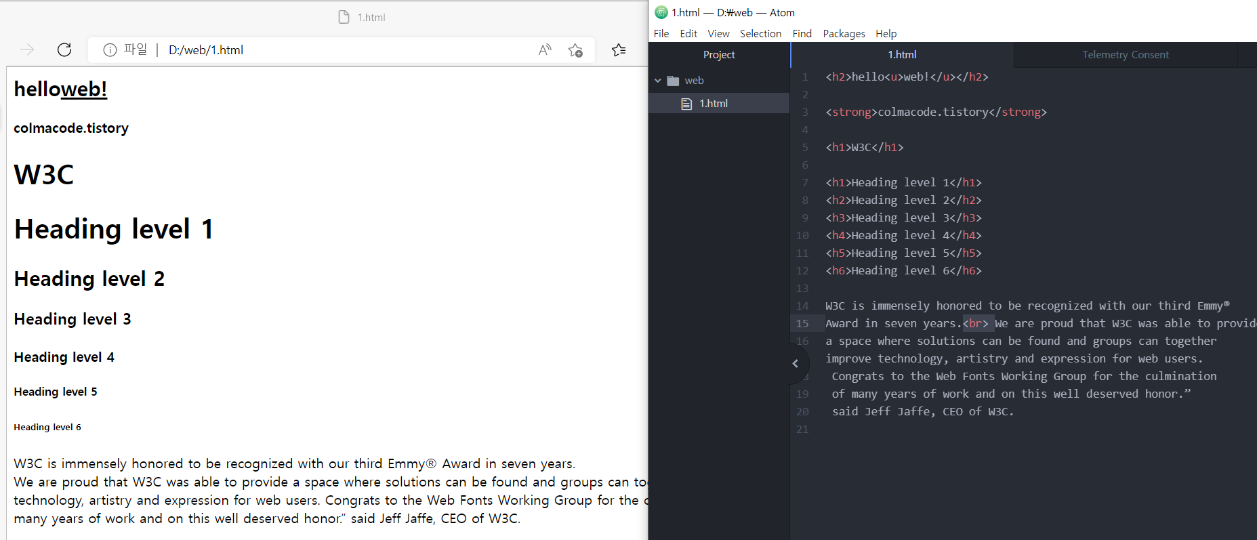The width and height of the screenshot is (1257, 540).
Task: Open the Packages menu in Atom
Action: pyautogui.click(x=844, y=33)
